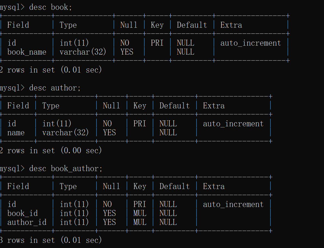
Task: Click the "desc book;" command text
Action: coord(51,7)
